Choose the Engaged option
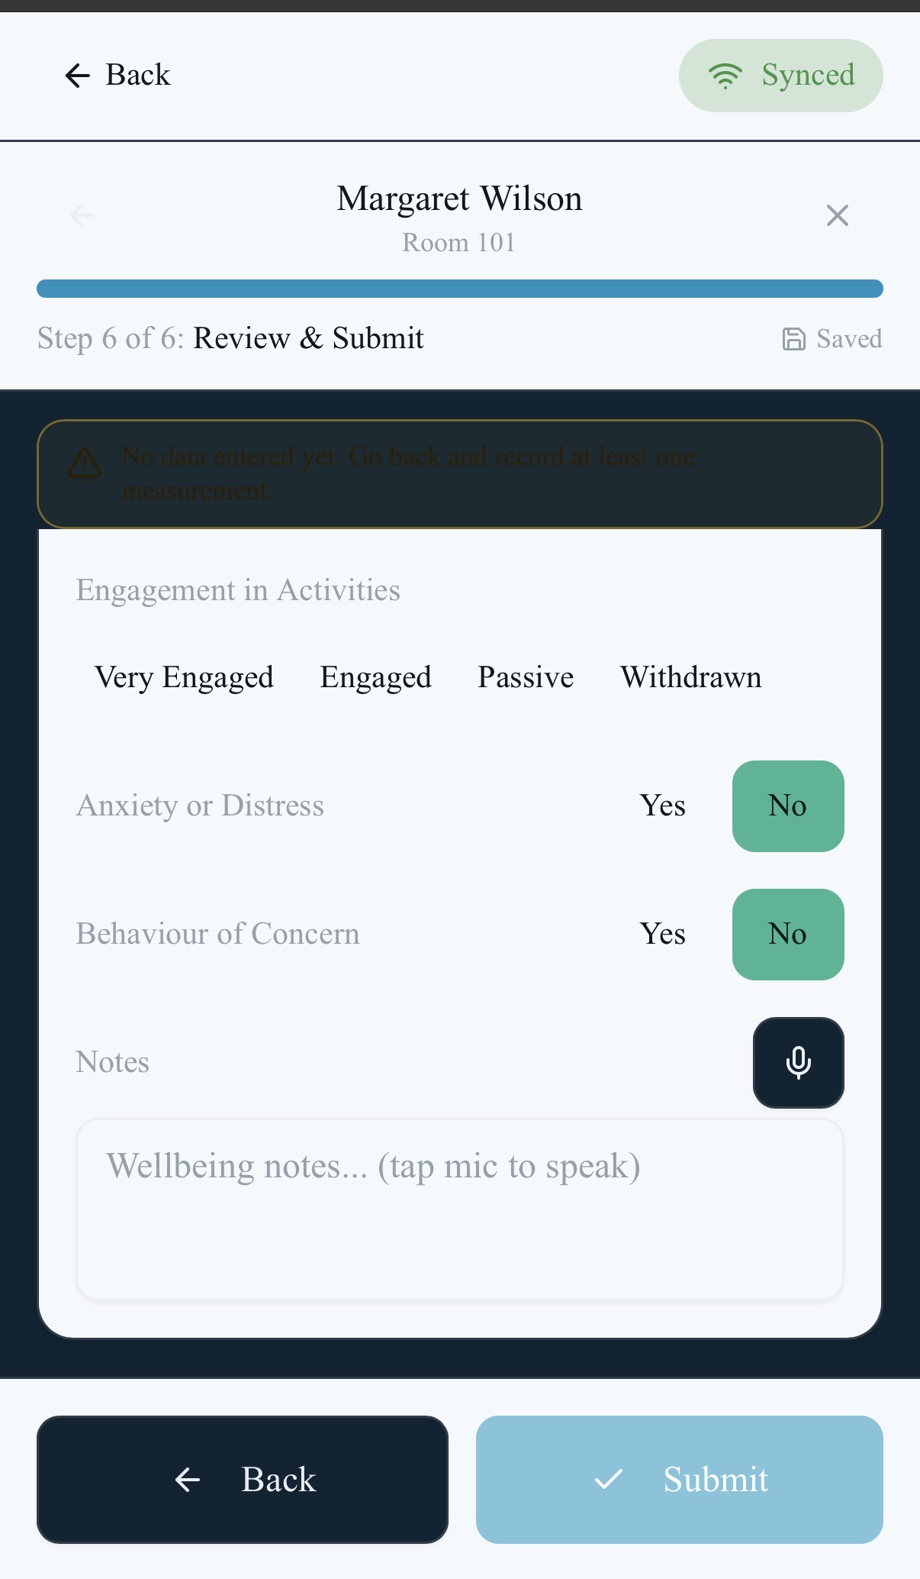 tap(375, 677)
